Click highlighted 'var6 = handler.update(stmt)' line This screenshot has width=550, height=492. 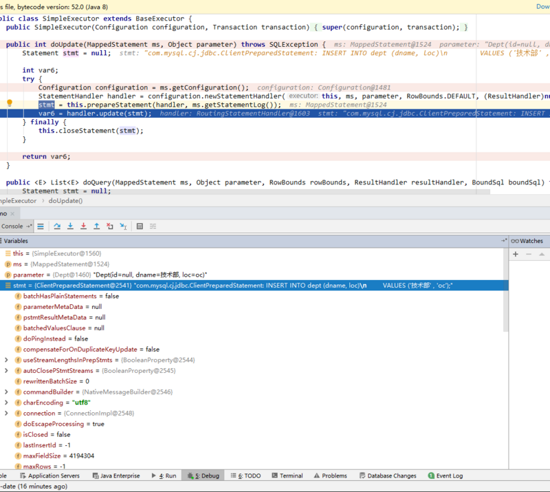275,114
